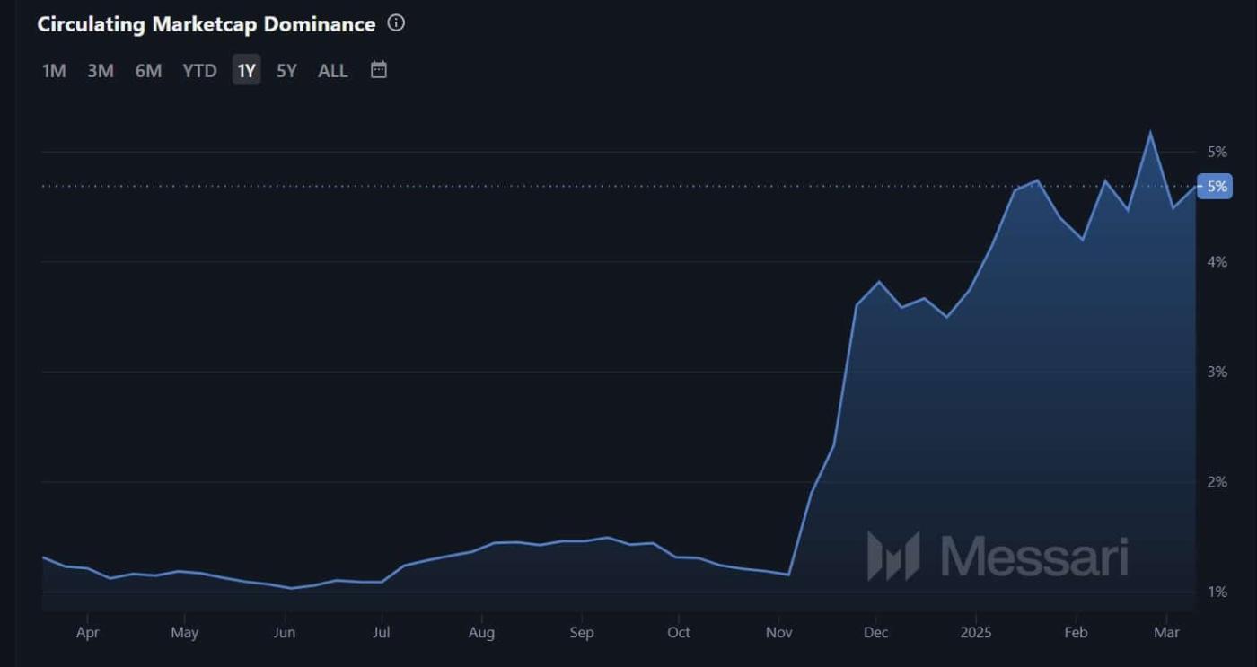Viewport: 1257px width, 667px height.
Task: Open the calendar date picker icon
Action: [378, 69]
